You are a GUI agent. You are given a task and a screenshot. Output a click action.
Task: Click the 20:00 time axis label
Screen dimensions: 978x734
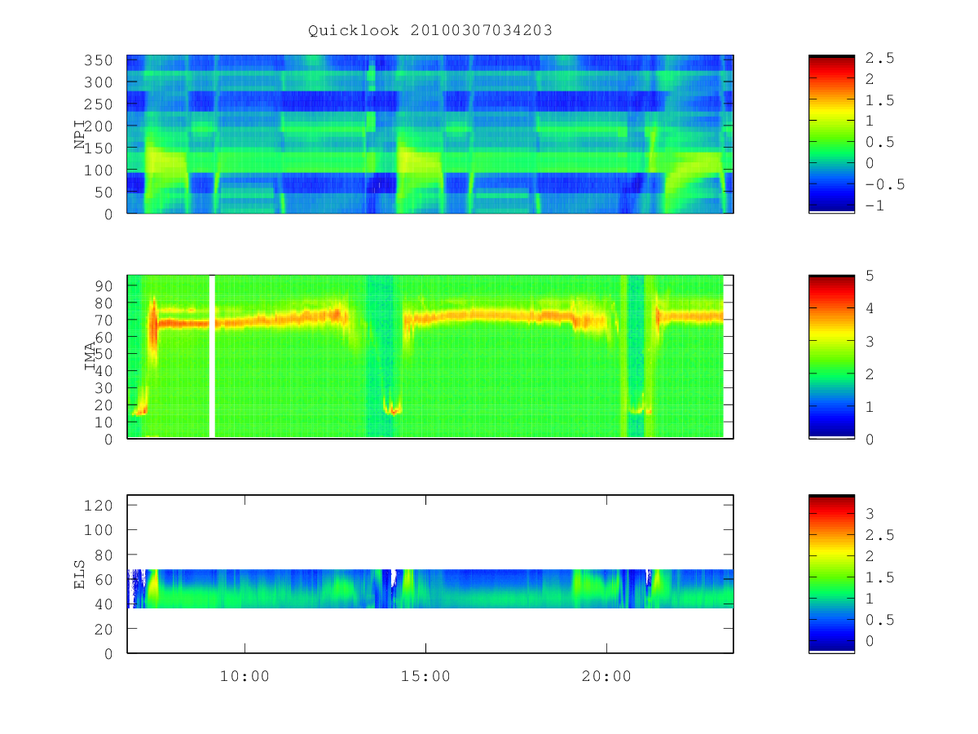[606, 676]
